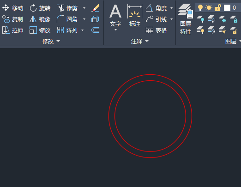The height and width of the screenshot is (187, 241).
Task: Expand the Fillet (圆角) dropdown arrow
Action: [x=84, y=19]
